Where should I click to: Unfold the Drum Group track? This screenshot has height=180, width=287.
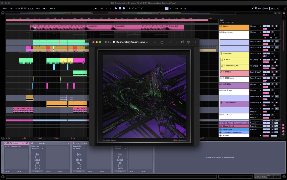click(220, 32)
